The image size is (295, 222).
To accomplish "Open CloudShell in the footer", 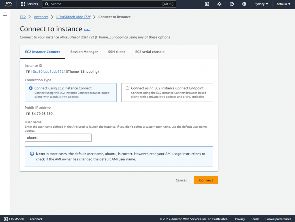I will [14, 219].
